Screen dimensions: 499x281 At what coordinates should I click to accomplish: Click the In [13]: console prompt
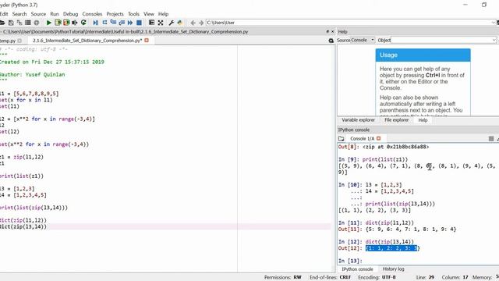[350, 261]
